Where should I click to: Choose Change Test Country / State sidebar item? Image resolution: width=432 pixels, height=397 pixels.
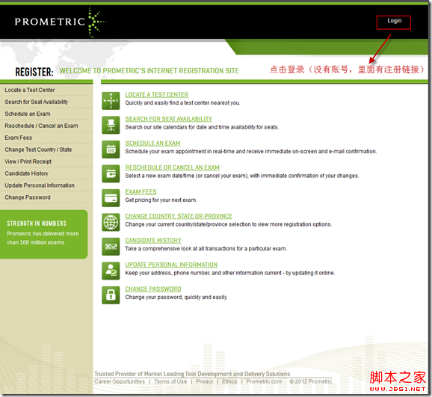tap(38, 150)
